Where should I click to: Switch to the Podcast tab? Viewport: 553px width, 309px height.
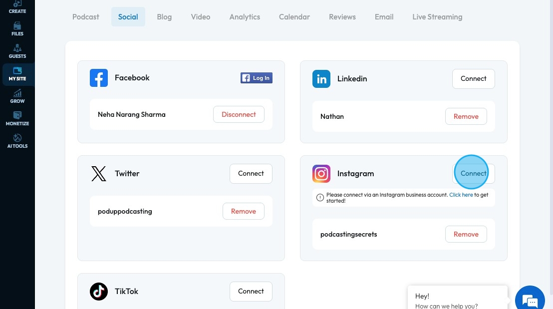tap(86, 17)
